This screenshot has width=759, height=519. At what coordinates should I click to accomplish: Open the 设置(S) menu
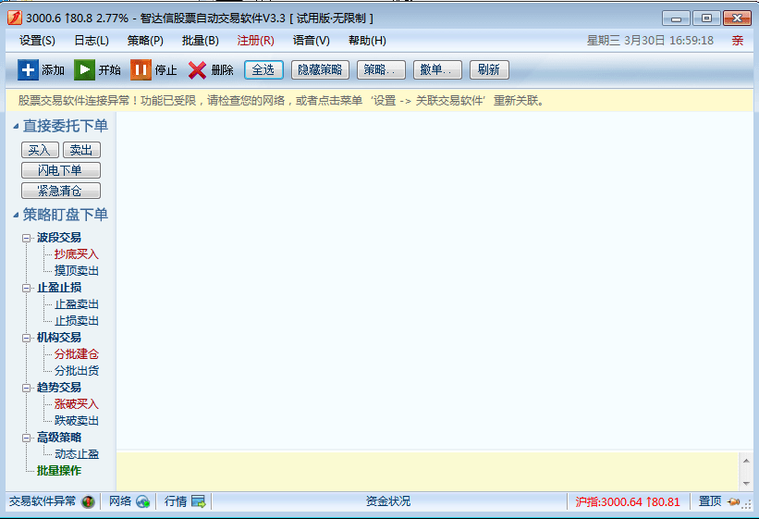coord(37,41)
